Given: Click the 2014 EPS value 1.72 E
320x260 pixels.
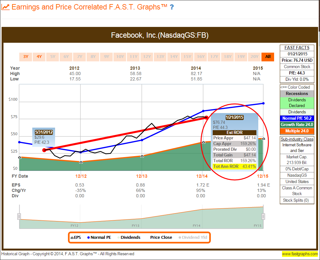Looking at the screenshot, I should [x=203, y=185].
